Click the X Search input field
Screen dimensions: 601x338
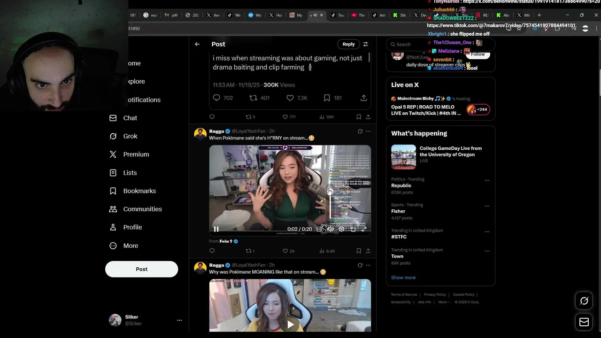pyautogui.click(x=440, y=44)
